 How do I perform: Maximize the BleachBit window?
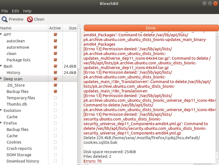tap(210, 4)
